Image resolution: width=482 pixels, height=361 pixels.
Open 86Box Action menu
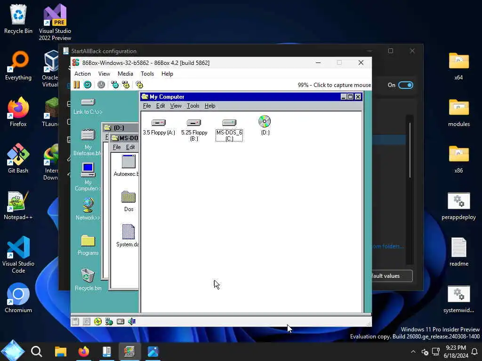(x=82, y=74)
